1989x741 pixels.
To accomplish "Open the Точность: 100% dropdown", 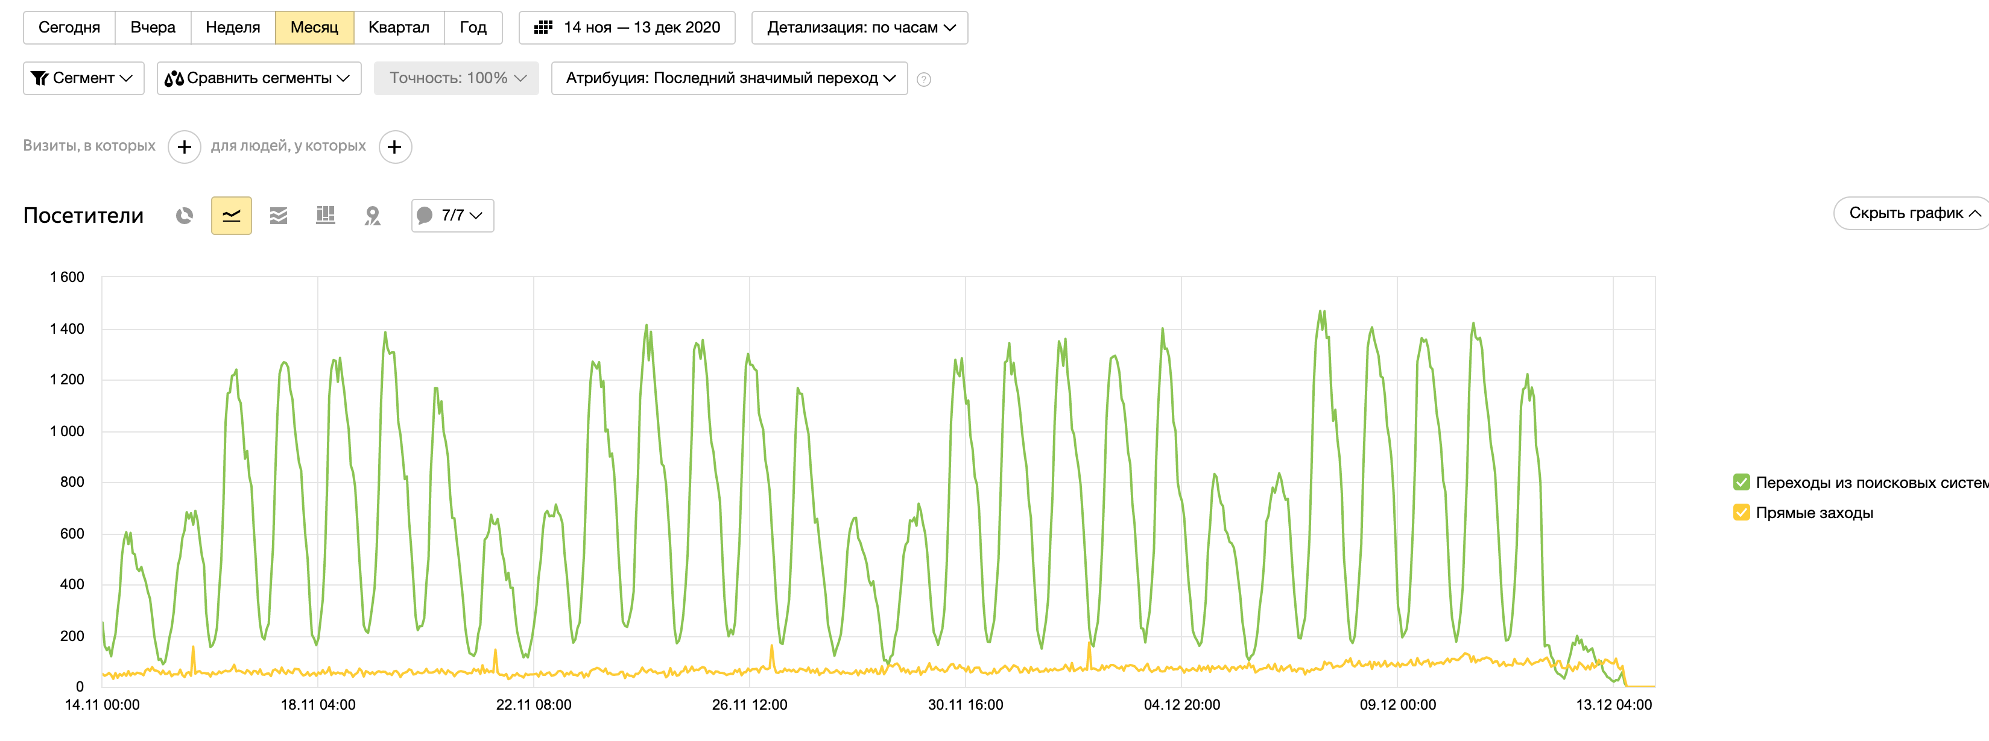I will click(457, 79).
